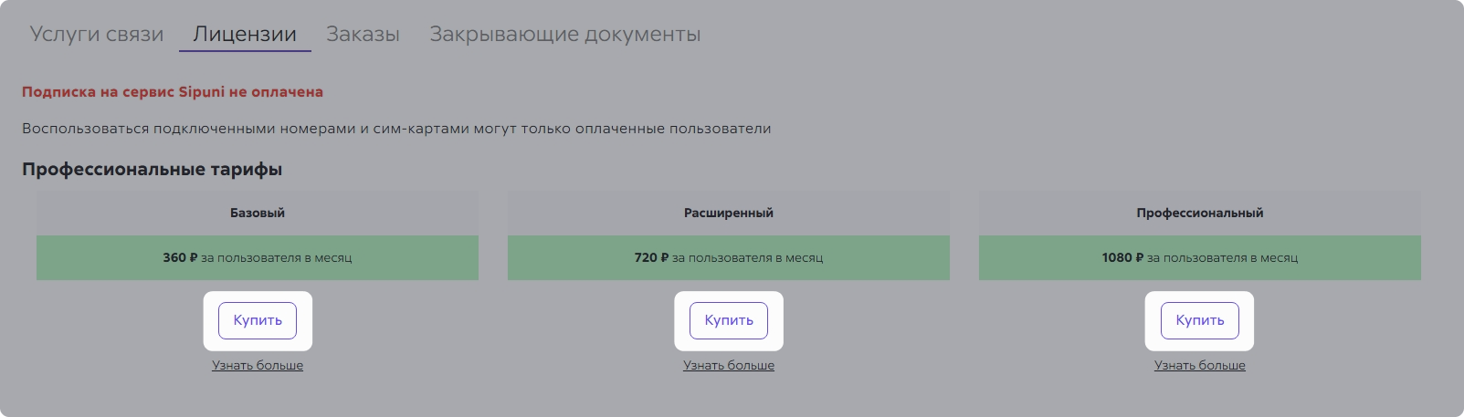
Task: Click the red Sipuni unpaid subscription warning
Action: 173,92
